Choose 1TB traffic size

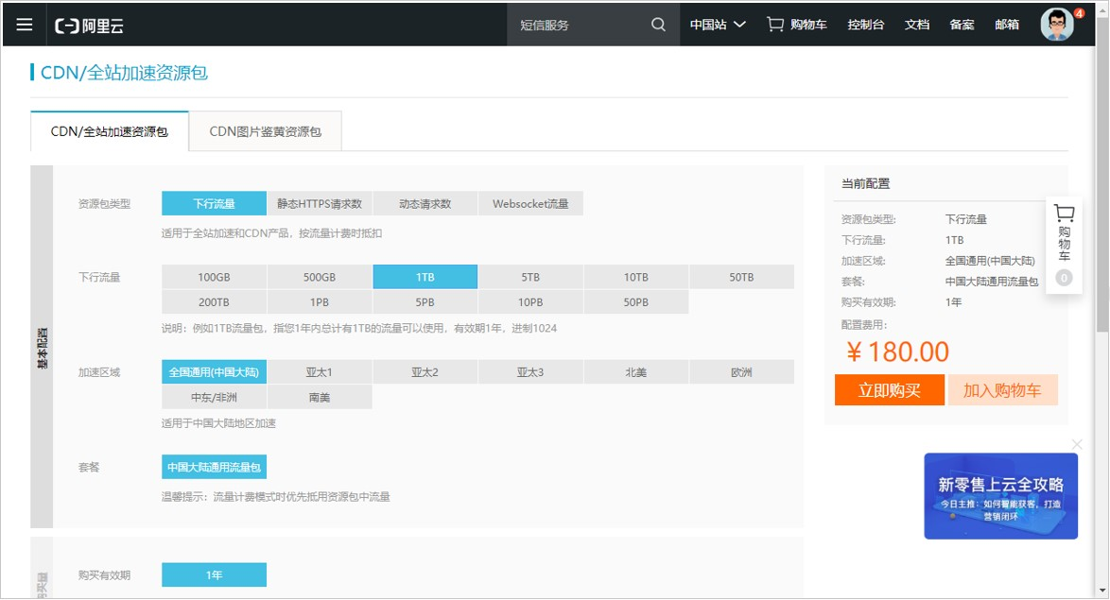coord(425,278)
